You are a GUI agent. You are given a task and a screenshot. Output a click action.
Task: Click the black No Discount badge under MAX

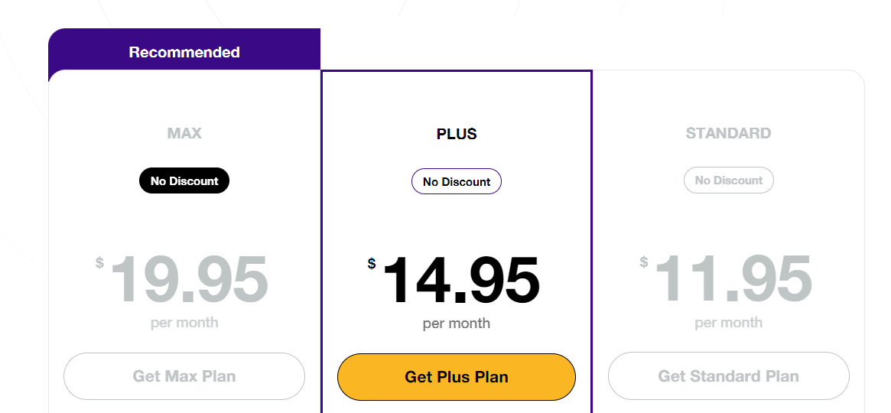[x=184, y=180]
